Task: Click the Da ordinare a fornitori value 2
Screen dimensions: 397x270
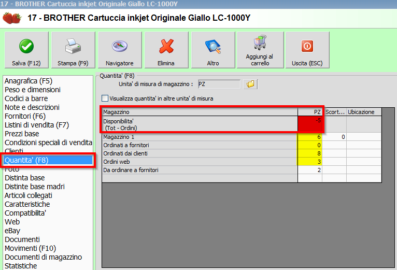Action: (x=310, y=170)
